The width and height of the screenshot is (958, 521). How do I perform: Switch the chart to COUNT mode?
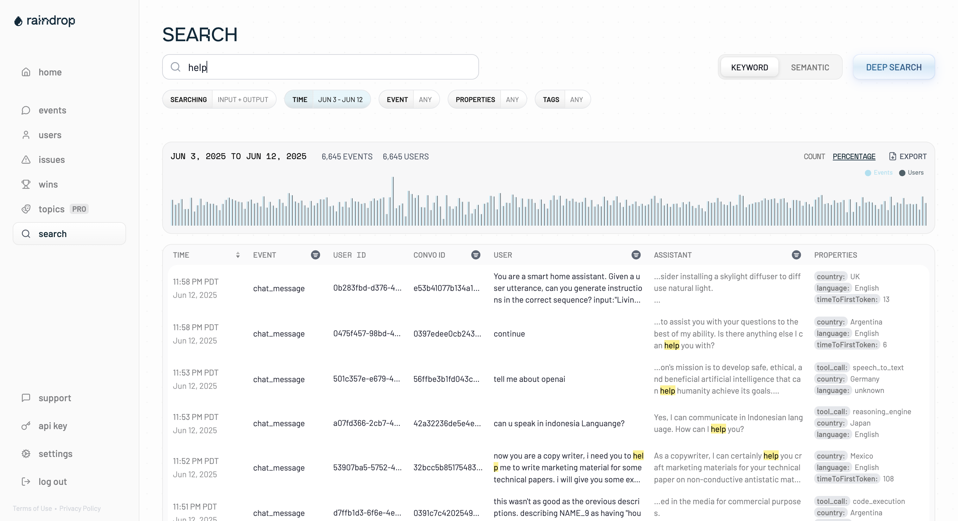coord(814,156)
